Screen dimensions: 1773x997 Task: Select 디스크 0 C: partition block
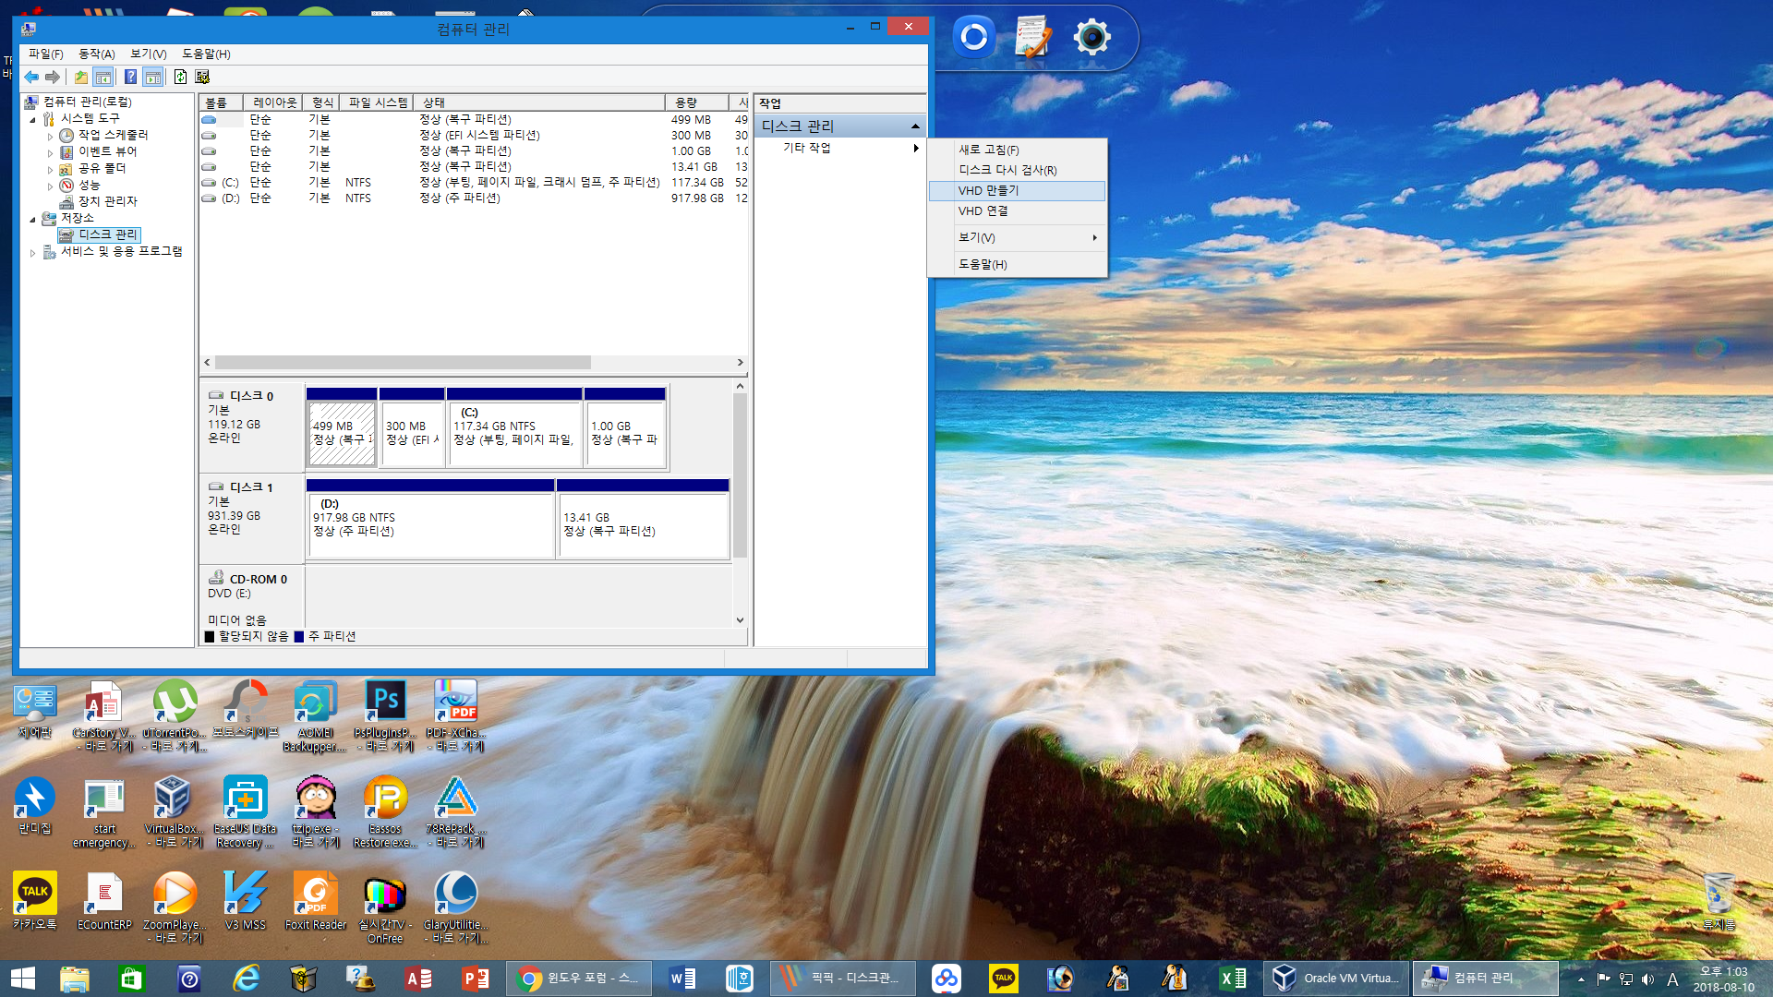click(513, 425)
